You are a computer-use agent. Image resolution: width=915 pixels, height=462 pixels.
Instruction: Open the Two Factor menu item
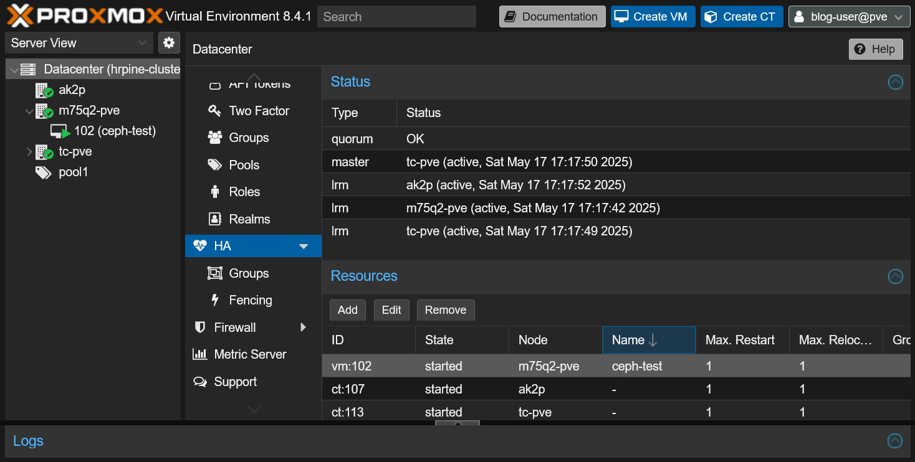coord(253,111)
